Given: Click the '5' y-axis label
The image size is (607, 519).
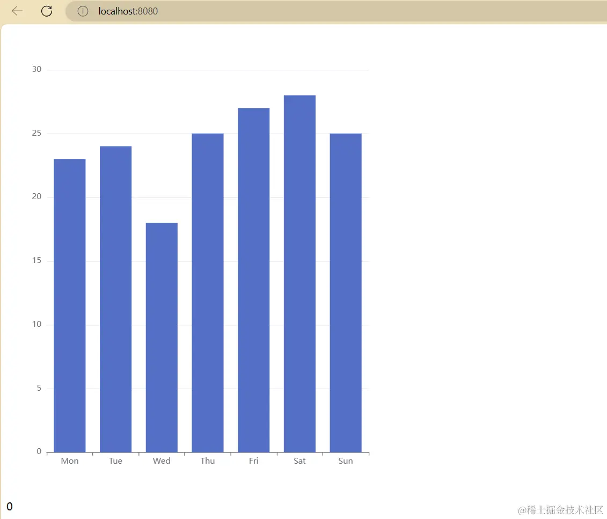Looking at the screenshot, I should coord(39,388).
